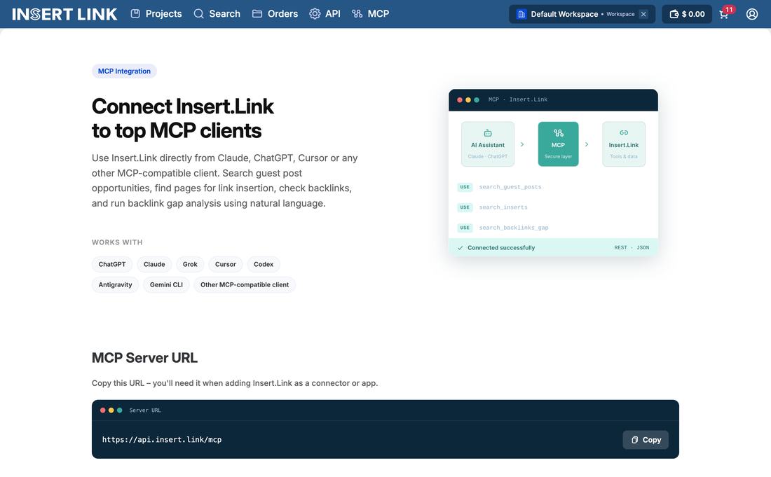Open the $ 0.00 wallet balance
The image size is (771, 477).
[687, 14]
